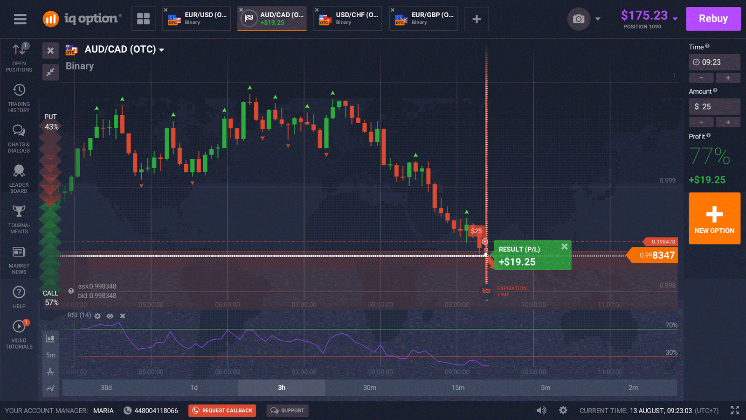Close the EUR/GBP (OTC) tab
The width and height of the screenshot is (746, 420).
click(393, 10)
